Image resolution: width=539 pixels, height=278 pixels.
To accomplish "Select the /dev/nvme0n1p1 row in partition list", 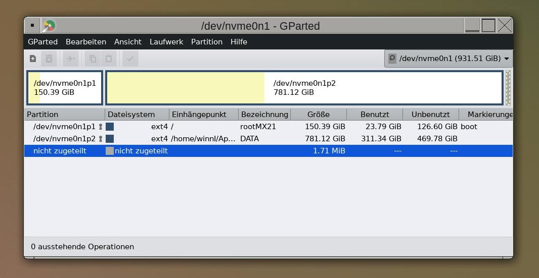I will [64, 127].
